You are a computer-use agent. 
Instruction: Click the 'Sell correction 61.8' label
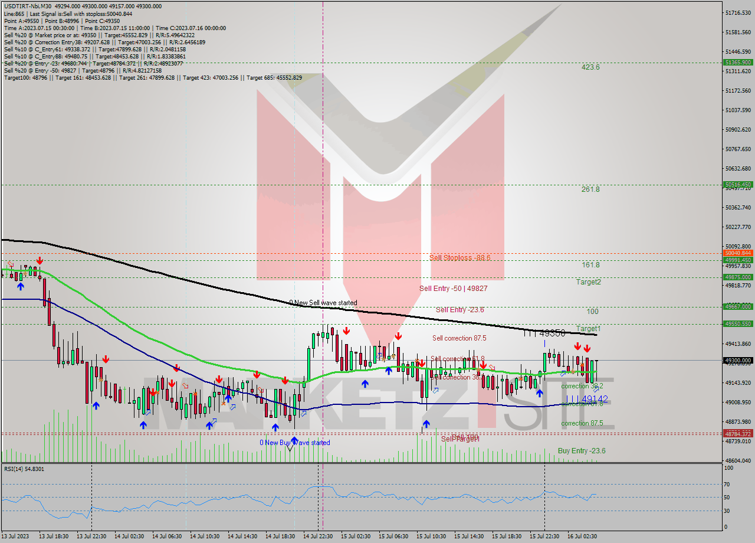click(x=457, y=359)
